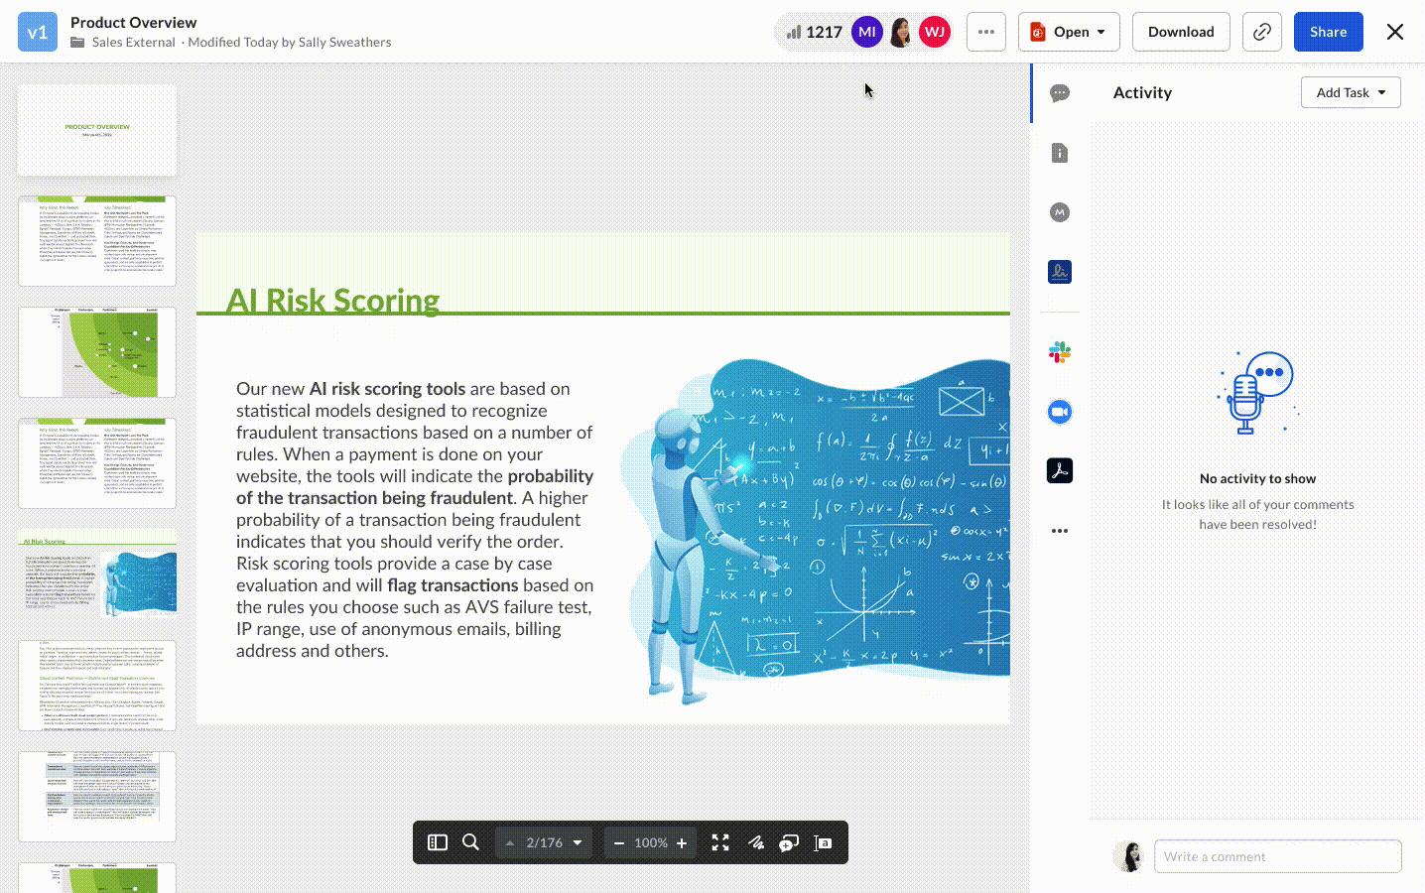Launch the Slack integration
The image size is (1425, 893).
coord(1060,352)
